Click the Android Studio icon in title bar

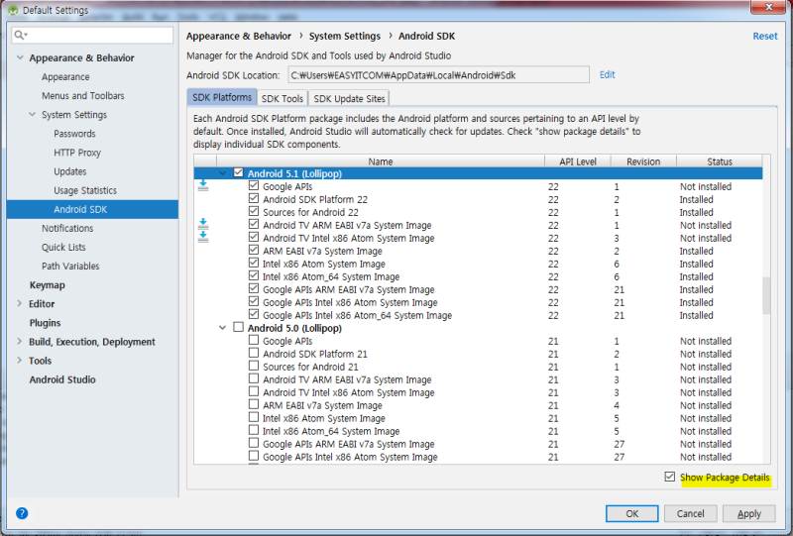[13, 10]
